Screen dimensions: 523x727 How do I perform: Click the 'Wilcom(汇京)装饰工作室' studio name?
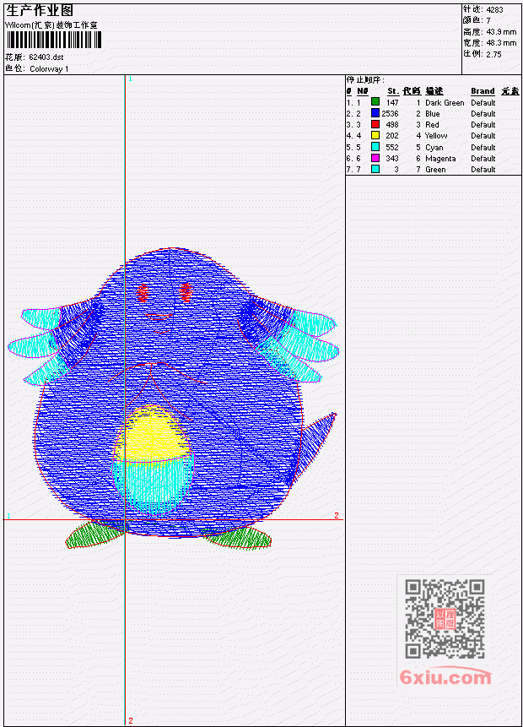(x=51, y=25)
